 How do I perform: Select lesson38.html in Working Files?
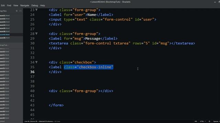tap(5, 38)
